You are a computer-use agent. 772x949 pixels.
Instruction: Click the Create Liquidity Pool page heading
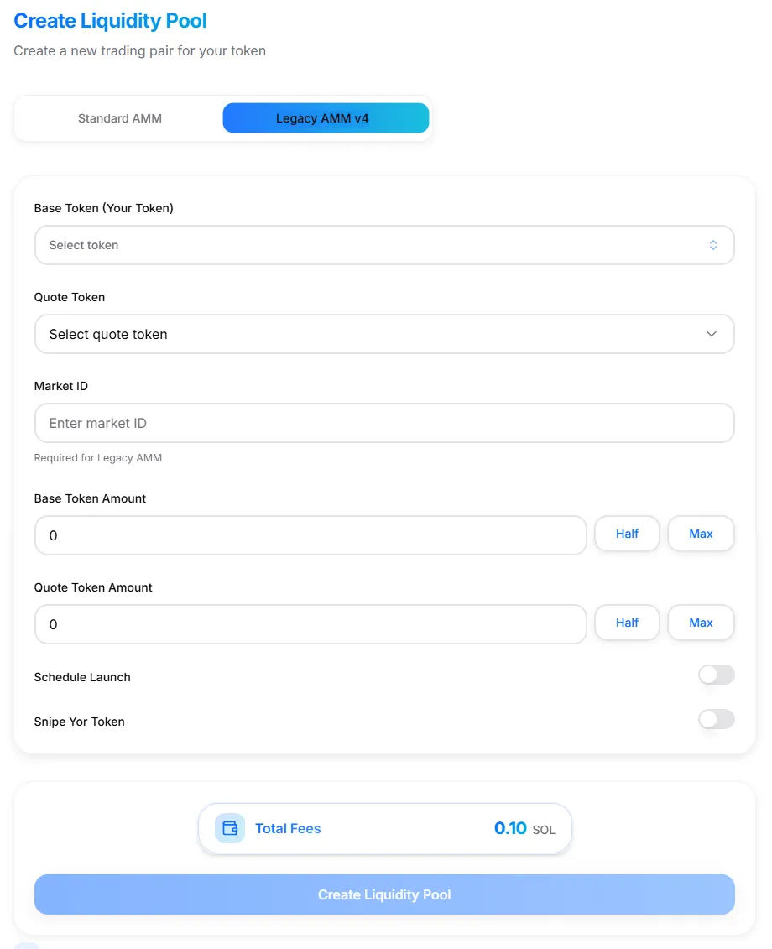point(110,21)
